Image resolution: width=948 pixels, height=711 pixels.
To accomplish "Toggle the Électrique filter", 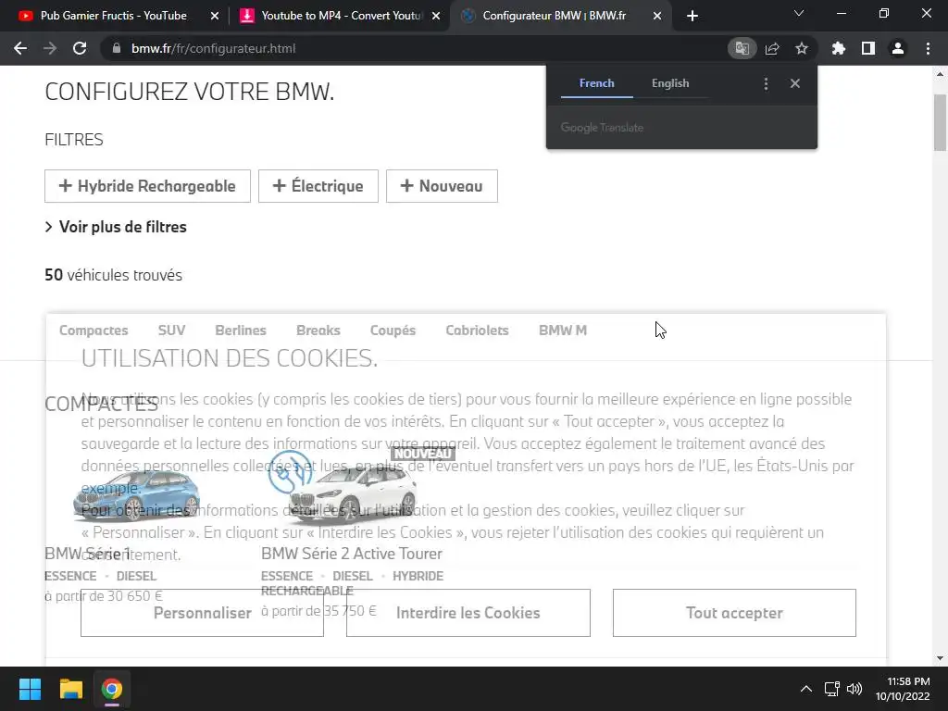I will pyautogui.click(x=318, y=186).
